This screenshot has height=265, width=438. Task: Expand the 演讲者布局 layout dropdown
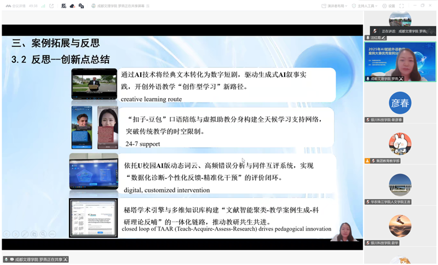pyautogui.click(x=337, y=5)
